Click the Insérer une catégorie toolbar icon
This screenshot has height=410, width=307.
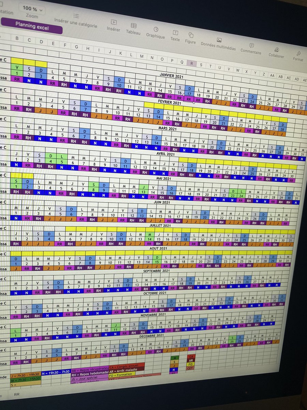tap(76, 16)
